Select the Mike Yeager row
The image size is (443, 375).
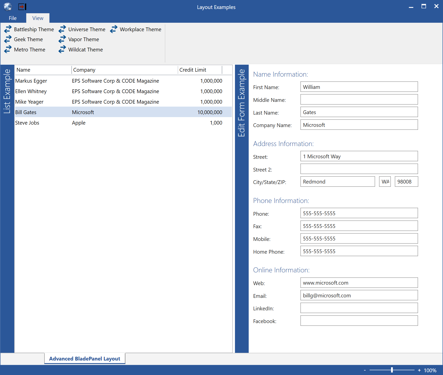[x=123, y=102]
